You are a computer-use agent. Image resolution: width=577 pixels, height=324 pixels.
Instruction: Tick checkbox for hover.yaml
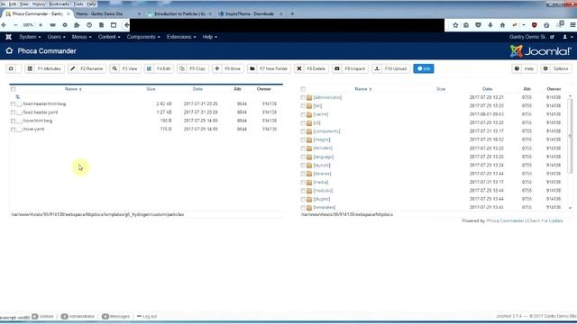coord(14,130)
